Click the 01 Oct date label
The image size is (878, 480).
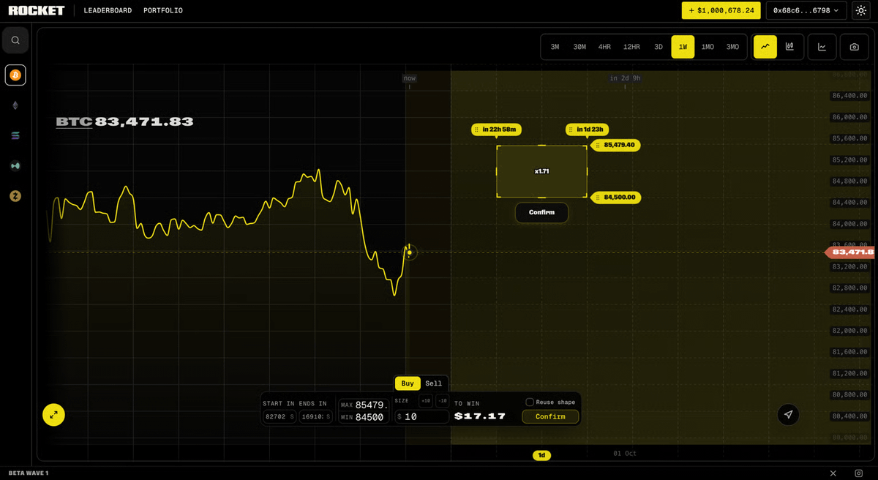[625, 454]
